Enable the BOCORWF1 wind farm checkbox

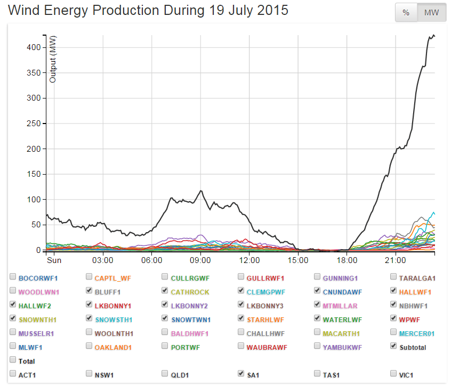(13, 277)
